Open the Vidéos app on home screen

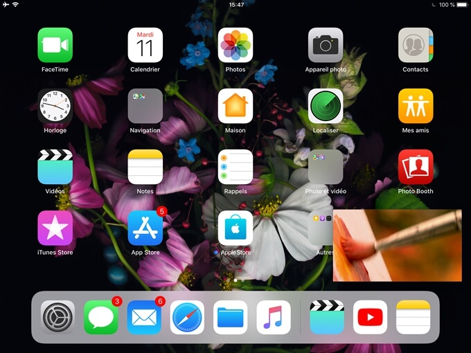coord(55,167)
